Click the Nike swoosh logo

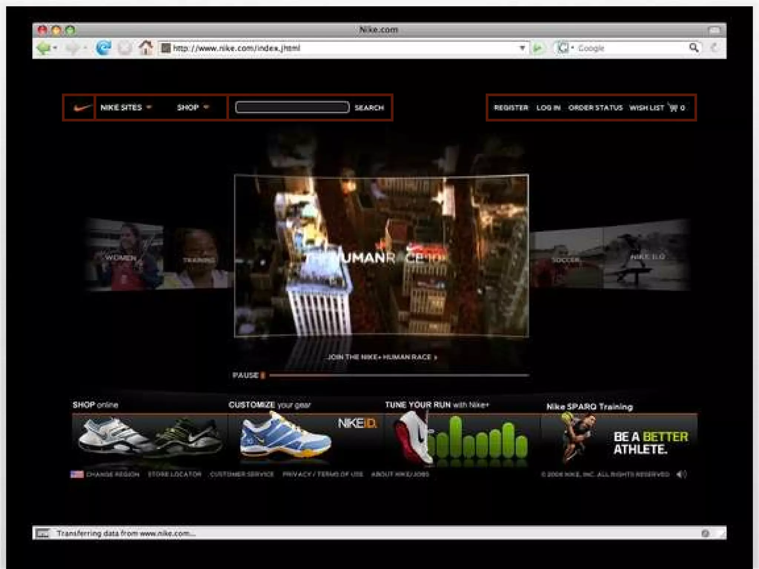pyautogui.click(x=82, y=107)
